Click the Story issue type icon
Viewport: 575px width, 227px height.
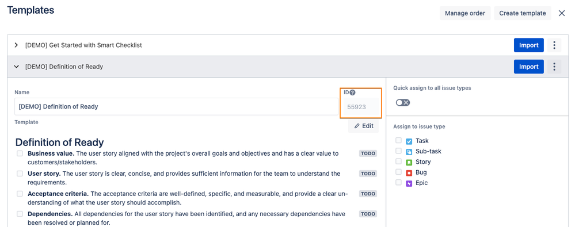[409, 162]
